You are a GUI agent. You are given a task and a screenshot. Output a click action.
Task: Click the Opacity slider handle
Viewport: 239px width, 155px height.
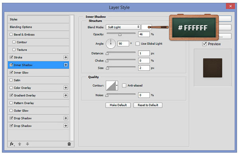tap(120, 34)
